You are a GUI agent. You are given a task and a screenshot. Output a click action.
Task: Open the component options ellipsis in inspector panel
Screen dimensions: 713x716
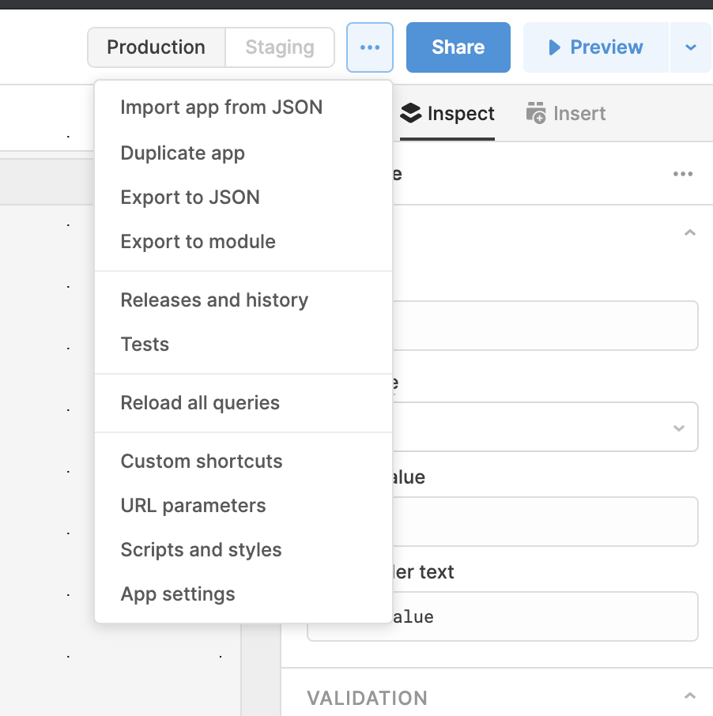tap(682, 174)
